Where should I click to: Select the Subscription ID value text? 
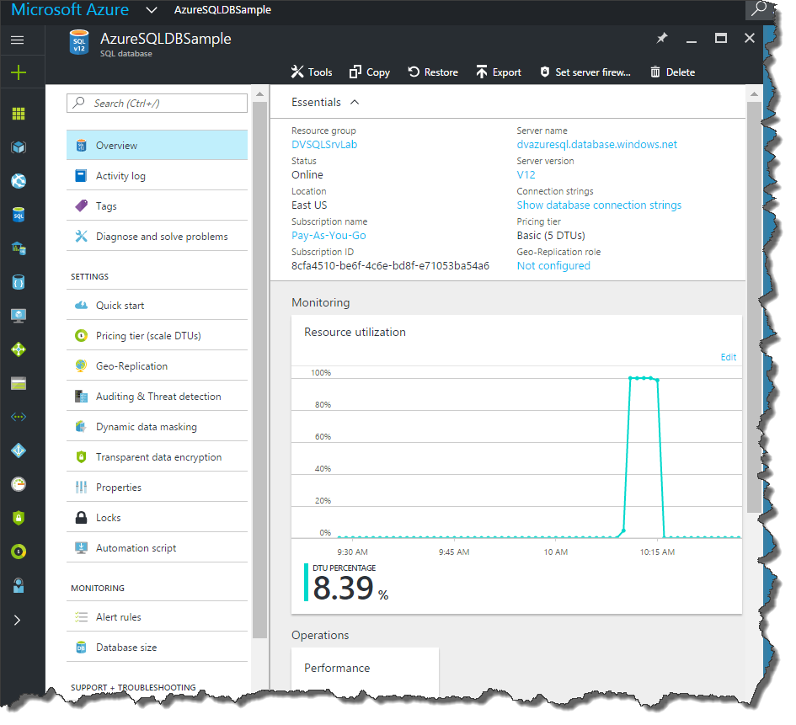390,266
